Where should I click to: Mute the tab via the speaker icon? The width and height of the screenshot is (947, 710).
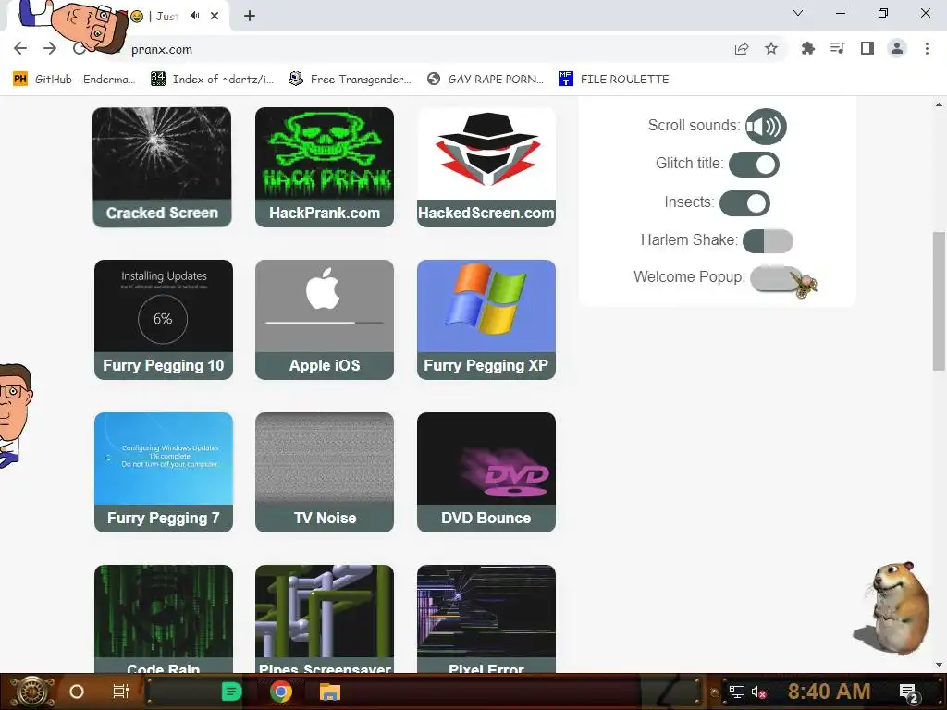tap(194, 16)
